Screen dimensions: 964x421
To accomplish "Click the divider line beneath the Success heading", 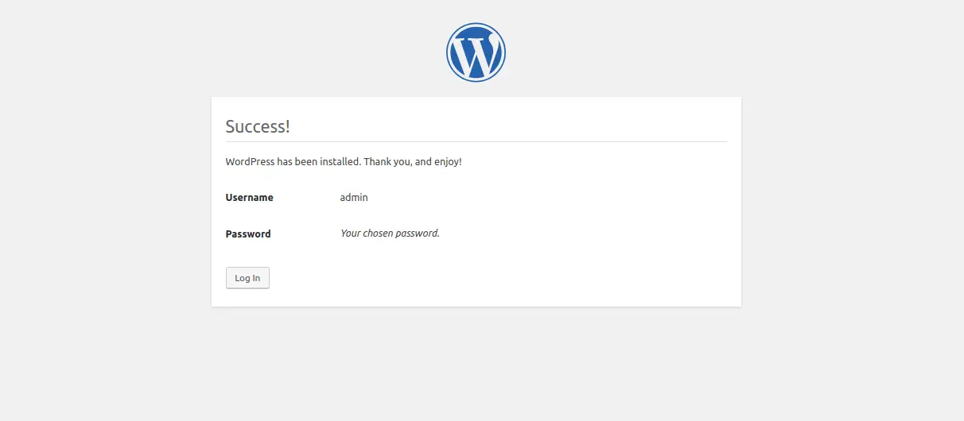I will (476, 141).
